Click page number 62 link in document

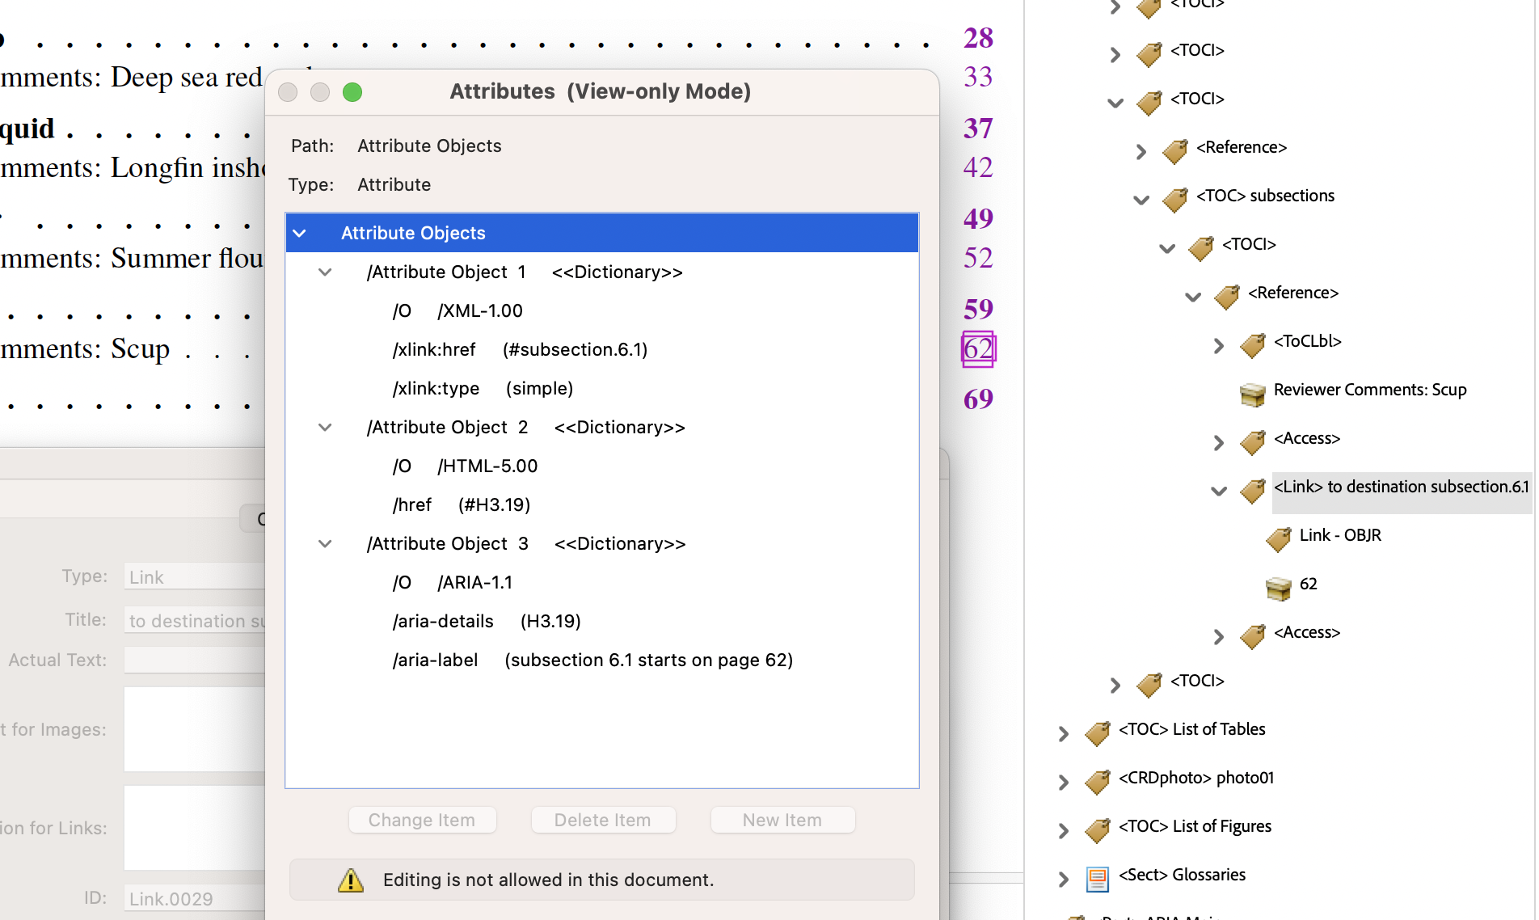click(x=978, y=349)
